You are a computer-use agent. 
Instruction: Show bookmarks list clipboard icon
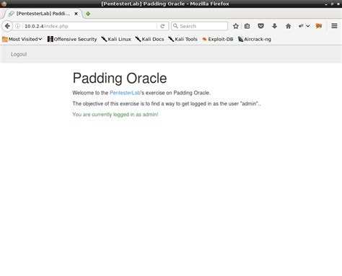[247, 26]
